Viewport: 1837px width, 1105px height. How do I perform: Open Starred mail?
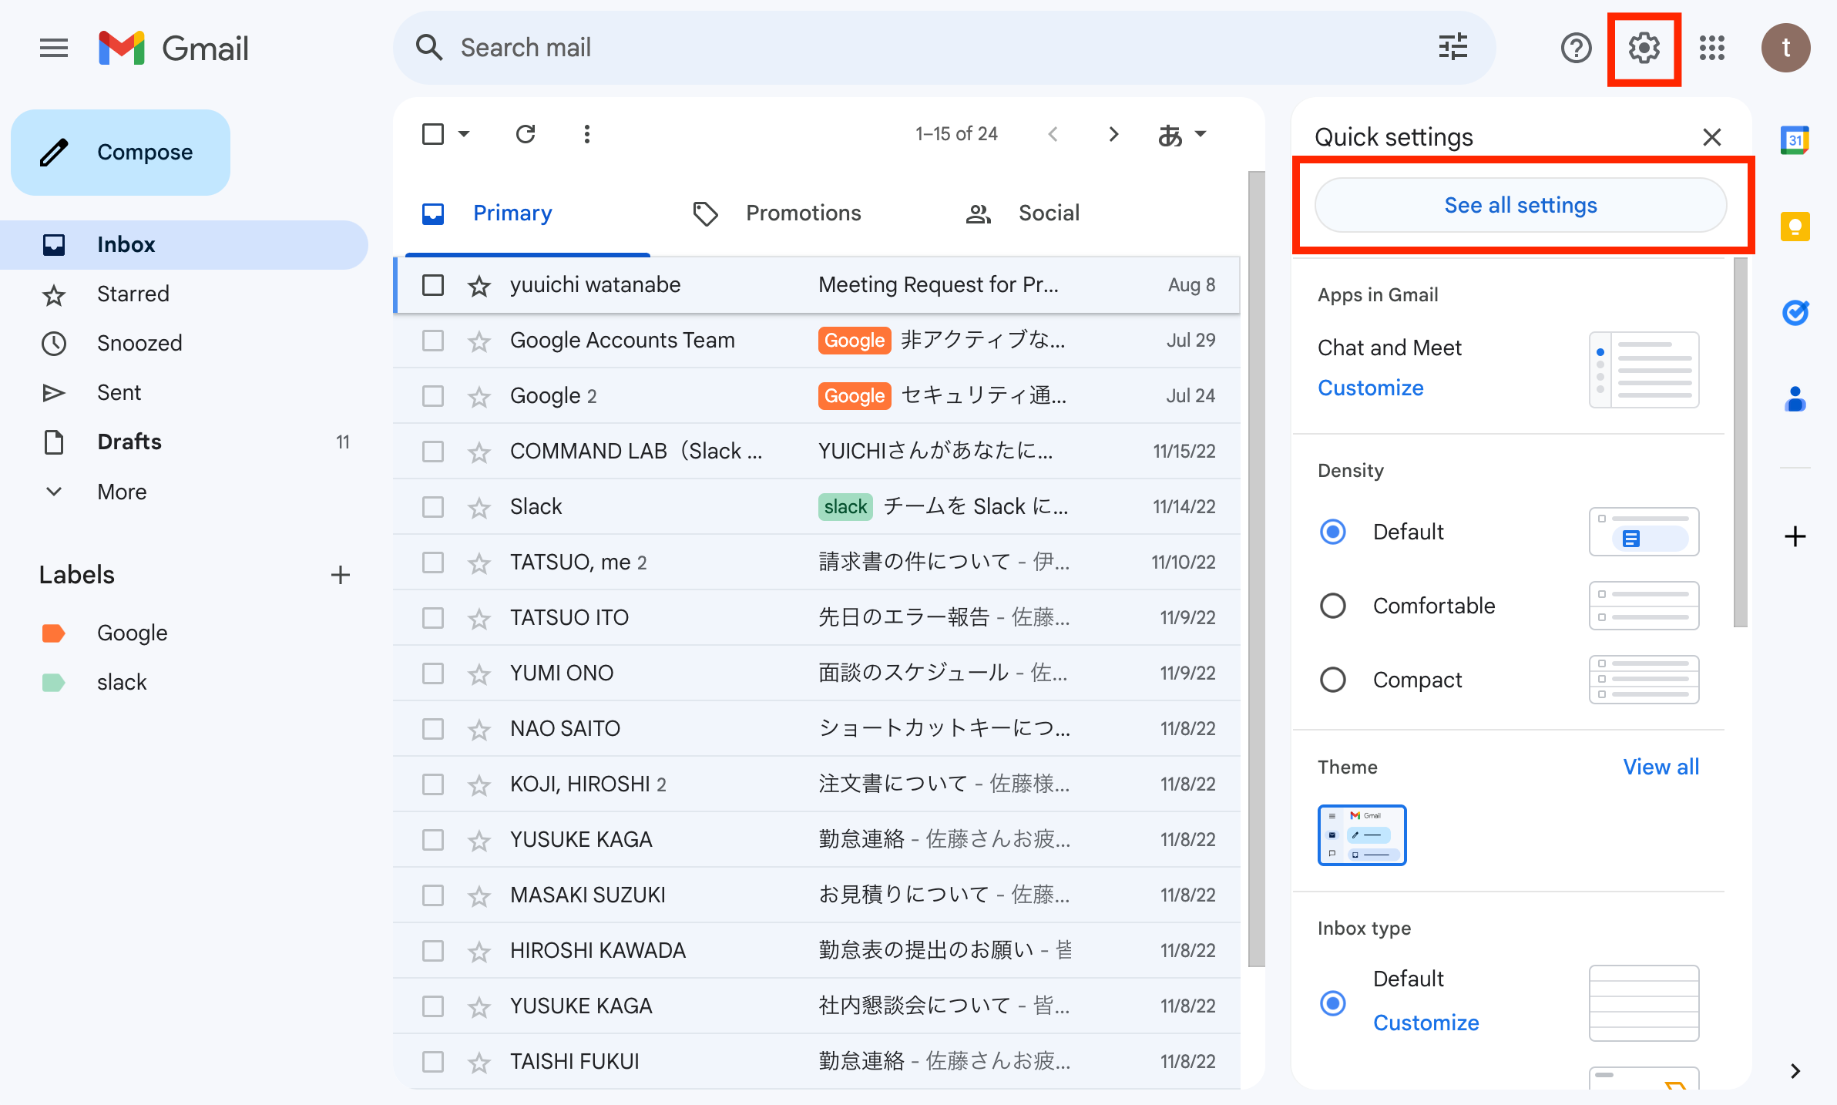[x=183, y=294]
